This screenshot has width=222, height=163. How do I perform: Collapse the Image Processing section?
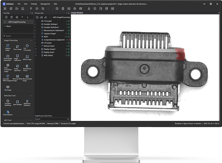point(31,40)
